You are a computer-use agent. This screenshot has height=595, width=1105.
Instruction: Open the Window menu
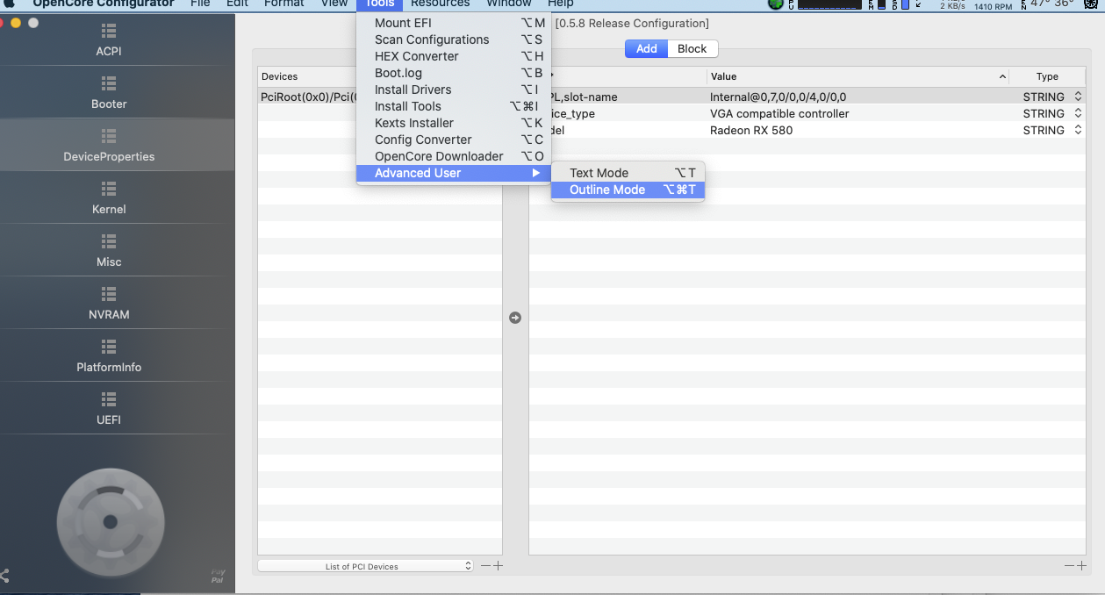click(509, 4)
